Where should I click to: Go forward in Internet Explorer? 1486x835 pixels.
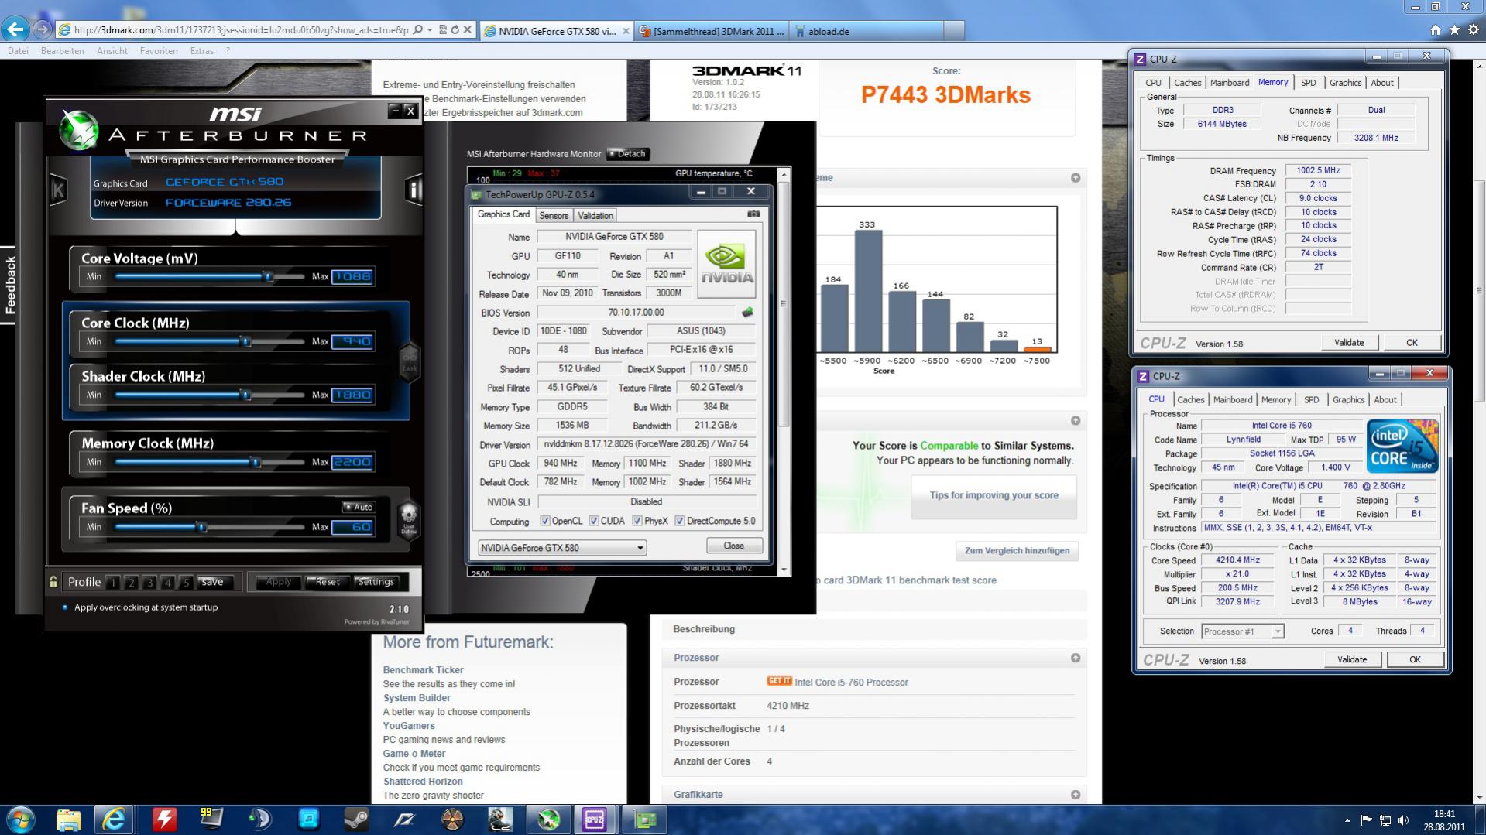(x=43, y=30)
